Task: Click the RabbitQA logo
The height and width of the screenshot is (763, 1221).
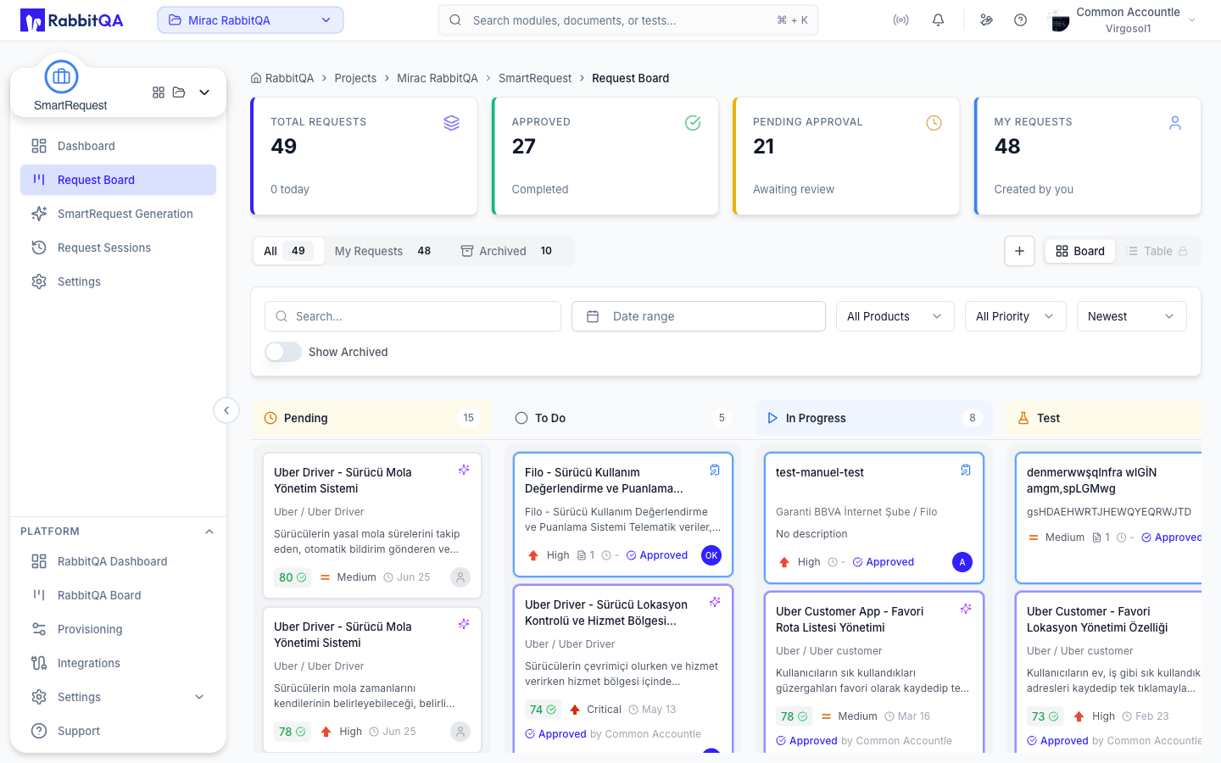Action: pos(72,20)
